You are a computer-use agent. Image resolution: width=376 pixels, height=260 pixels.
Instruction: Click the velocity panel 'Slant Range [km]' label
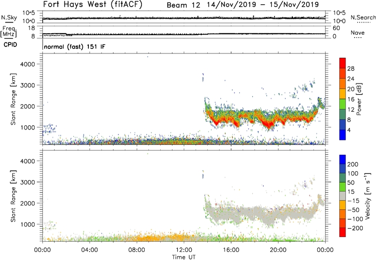coord(13,196)
